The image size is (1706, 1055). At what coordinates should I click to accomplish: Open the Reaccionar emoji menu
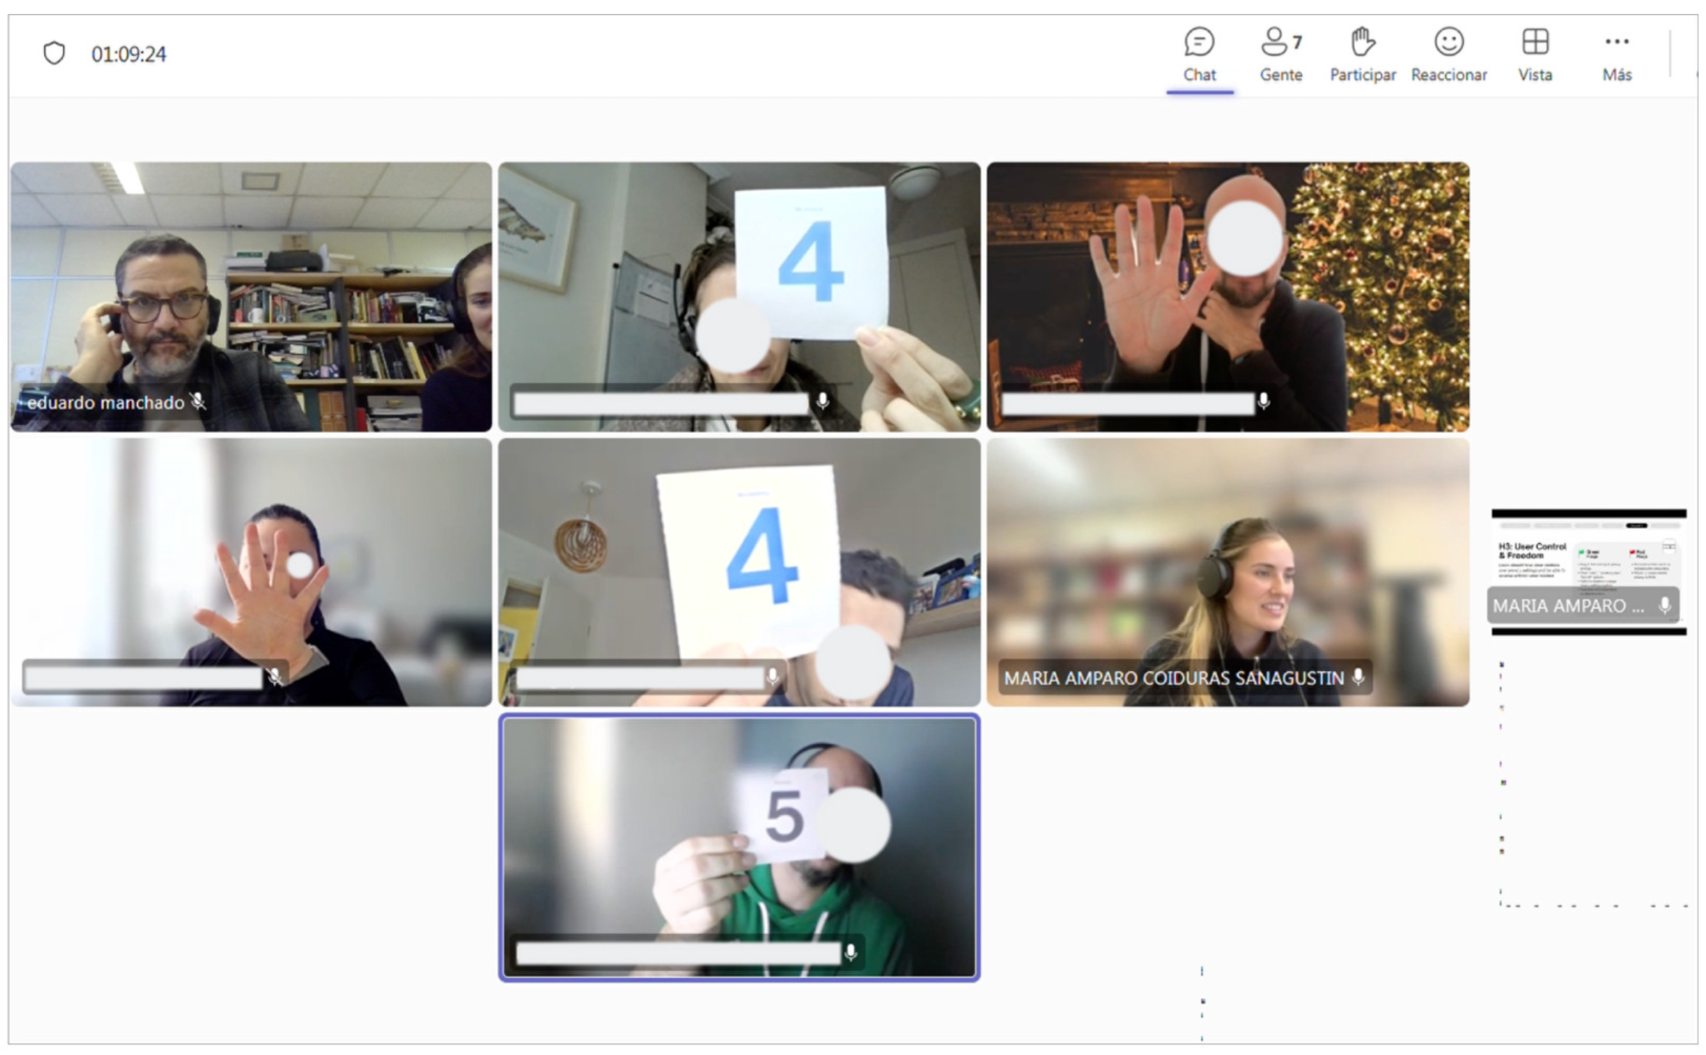(x=1448, y=55)
